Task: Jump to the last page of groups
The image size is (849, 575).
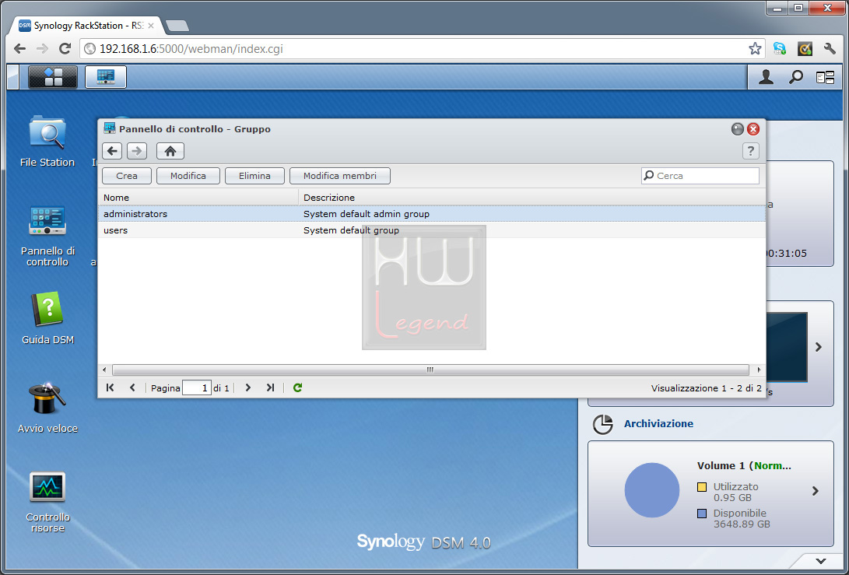Action: click(270, 387)
